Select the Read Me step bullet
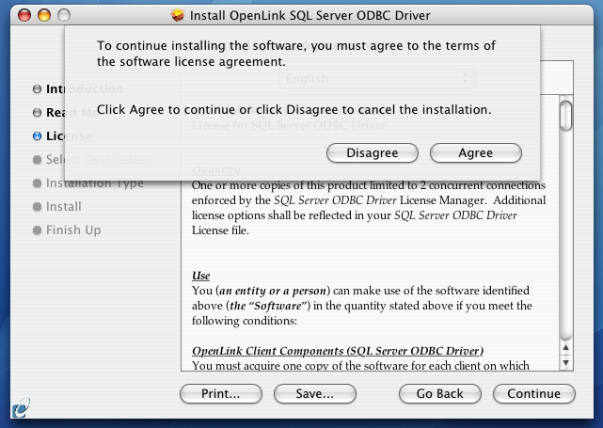The width and height of the screenshot is (603, 428). [x=37, y=113]
